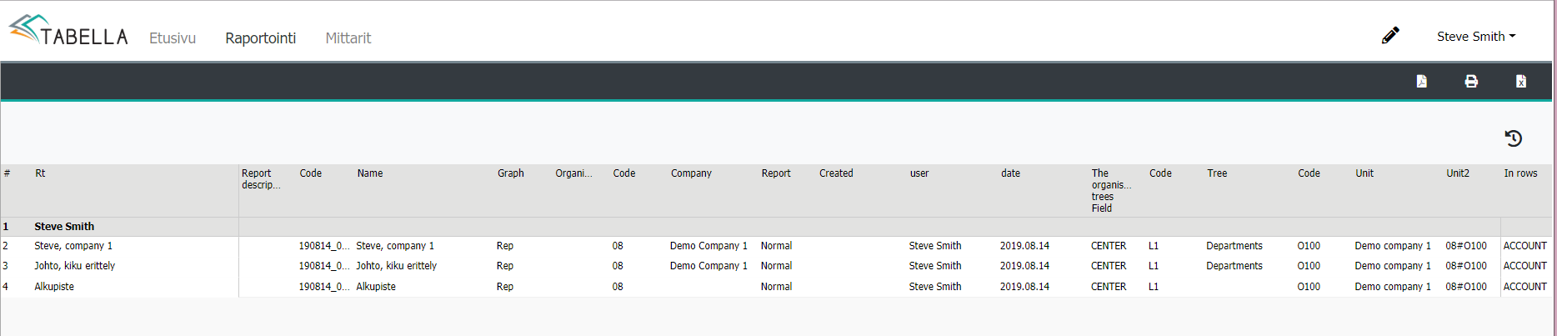Export report to Excel file

coord(1520,81)
